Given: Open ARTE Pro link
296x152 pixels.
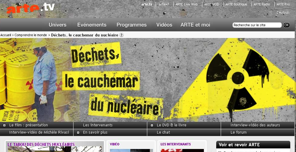Looking at the screenshot, I should pyautogui.click(x=283, y=4).
